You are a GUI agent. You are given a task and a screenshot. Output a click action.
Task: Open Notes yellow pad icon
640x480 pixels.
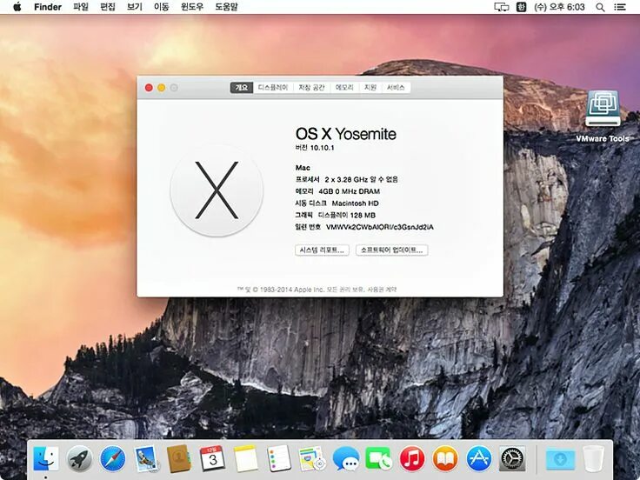pos(246,459)
